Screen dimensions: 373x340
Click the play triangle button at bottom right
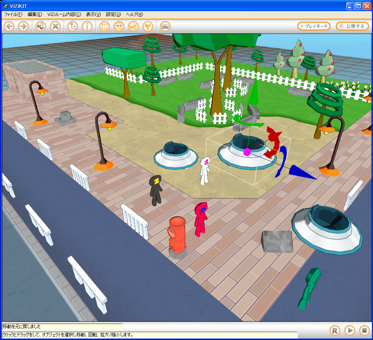(x=350, y=330)
